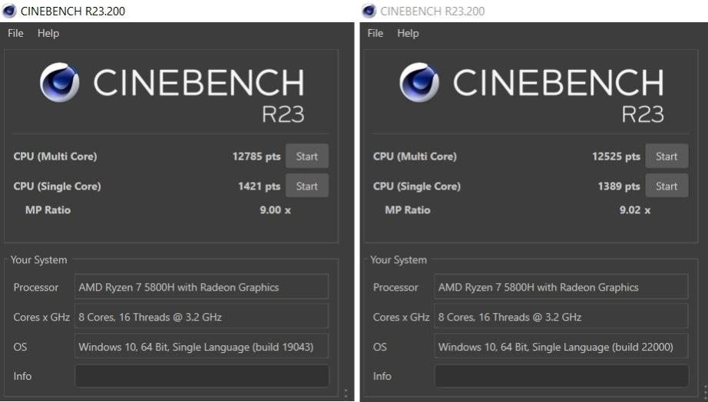708x402 pixels.
Task: Click the resize grip dots in left window
Action: coord(346,394)
